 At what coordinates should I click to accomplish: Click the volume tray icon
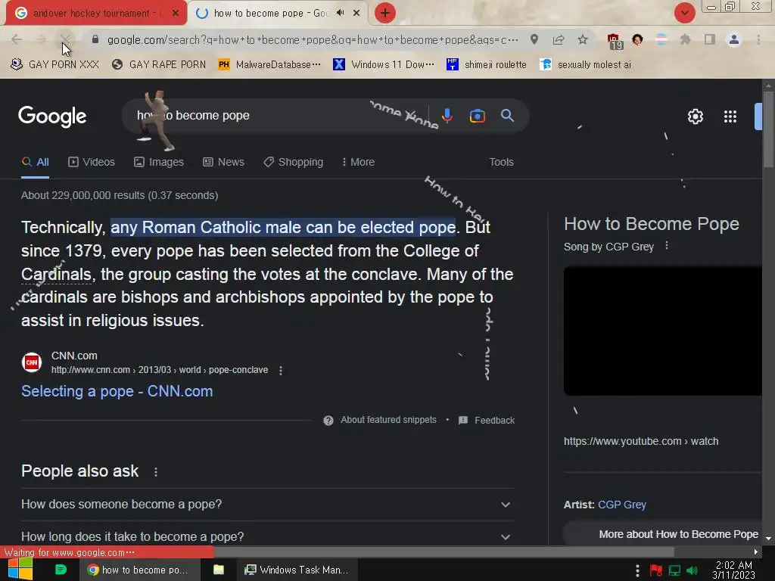point(693,570)
